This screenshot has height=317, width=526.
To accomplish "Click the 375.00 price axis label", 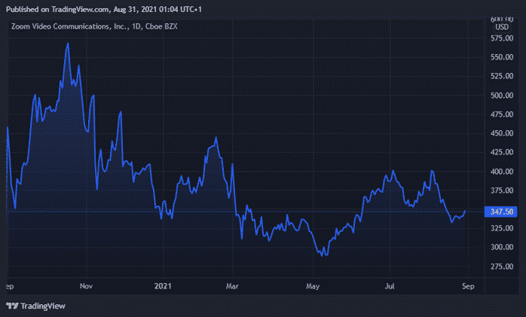I will point(502,191).
